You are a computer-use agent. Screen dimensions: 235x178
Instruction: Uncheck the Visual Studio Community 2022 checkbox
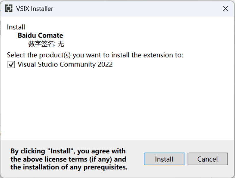pyautogui.click(x=11, y=65)
